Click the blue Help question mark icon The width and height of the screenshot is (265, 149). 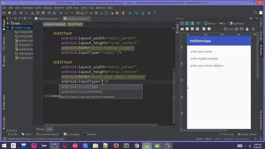pos(154,13)
